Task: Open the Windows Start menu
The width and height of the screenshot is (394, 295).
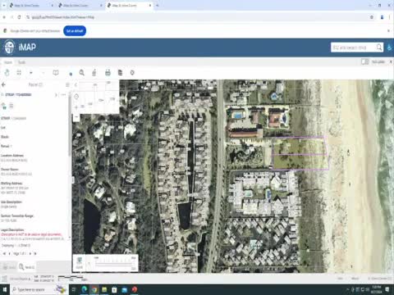Action: click(x=5, y=289)
